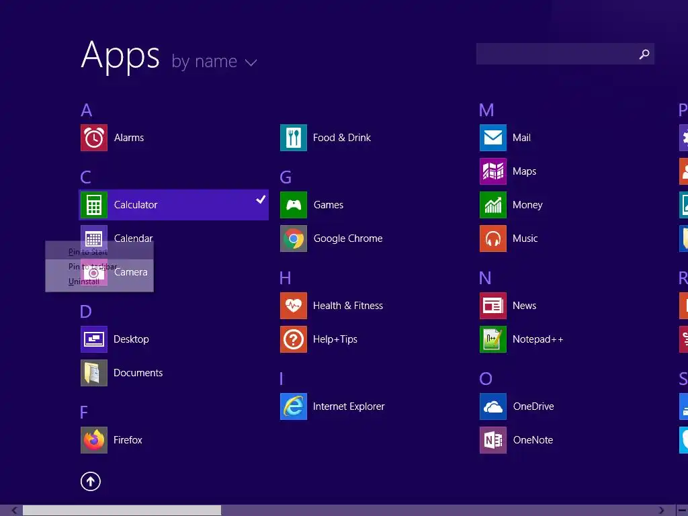Image resolution: width=688 pixels, height=516 pixels.
Task: Open the Alarms app icon
Action: pos(94,138)
